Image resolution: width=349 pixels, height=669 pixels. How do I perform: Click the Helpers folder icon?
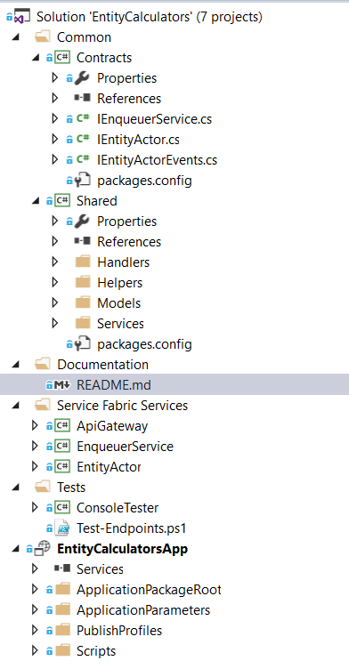tap(83, 282)
